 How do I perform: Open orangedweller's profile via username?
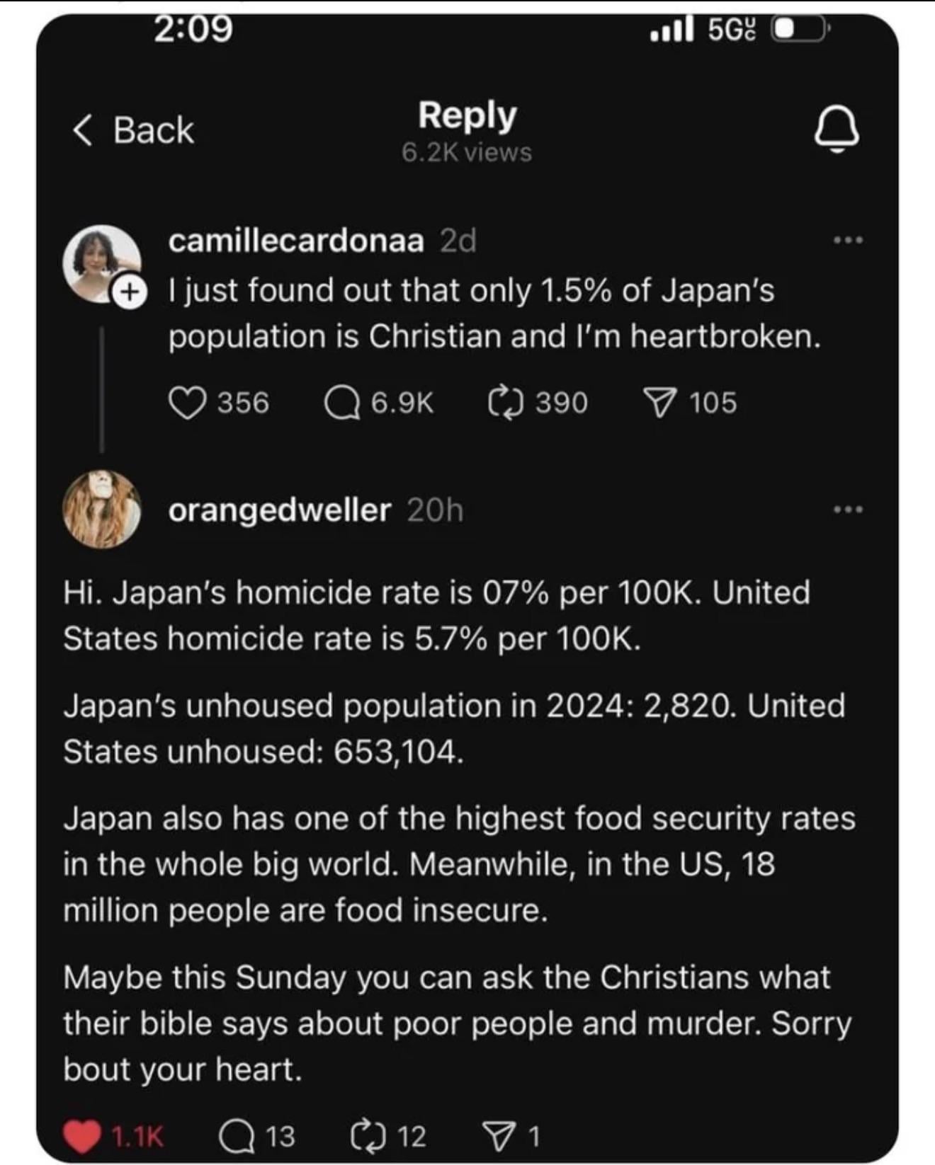tap(279, 510)
